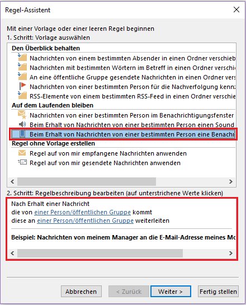
Task: Open first 'einer Person/öffentlichen Gruppe' link after 'die von'
Action: [82, 212]
